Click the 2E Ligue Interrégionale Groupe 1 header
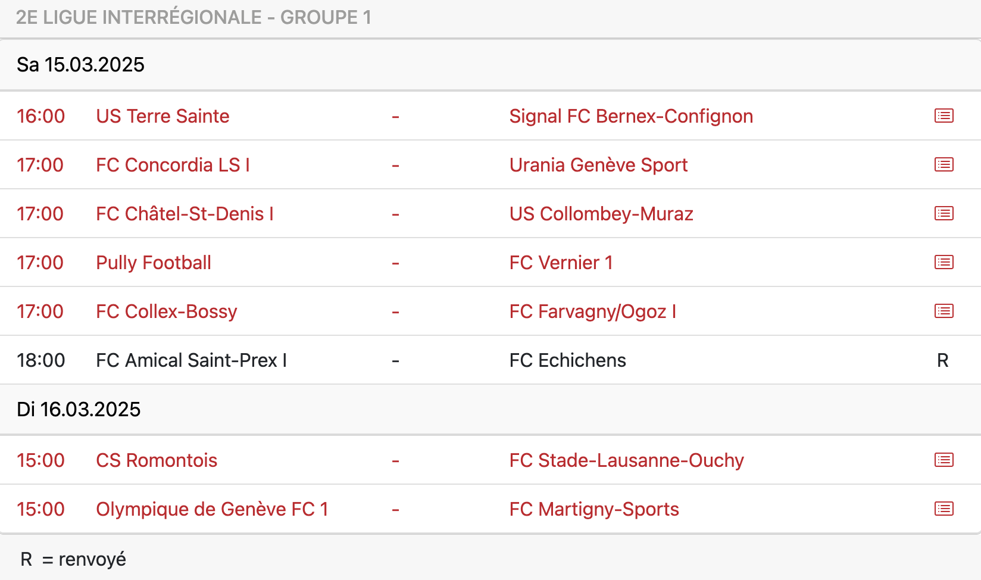The height and width of the screenshot is (580, 981). [x=193, y=17]
